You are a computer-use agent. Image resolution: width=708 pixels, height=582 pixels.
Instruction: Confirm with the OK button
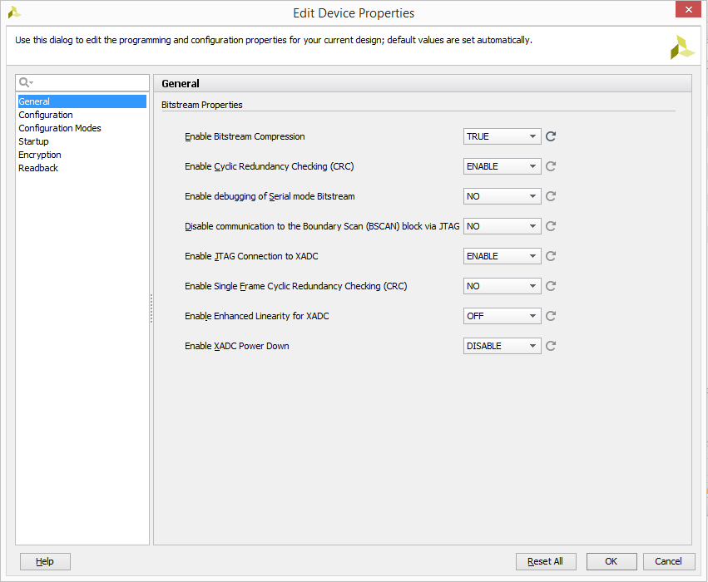point(611,561)
